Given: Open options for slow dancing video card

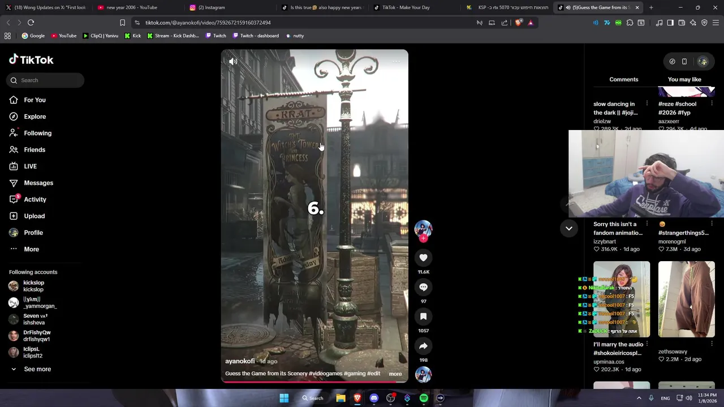Looking at the screenshot, I should [647, 104].
